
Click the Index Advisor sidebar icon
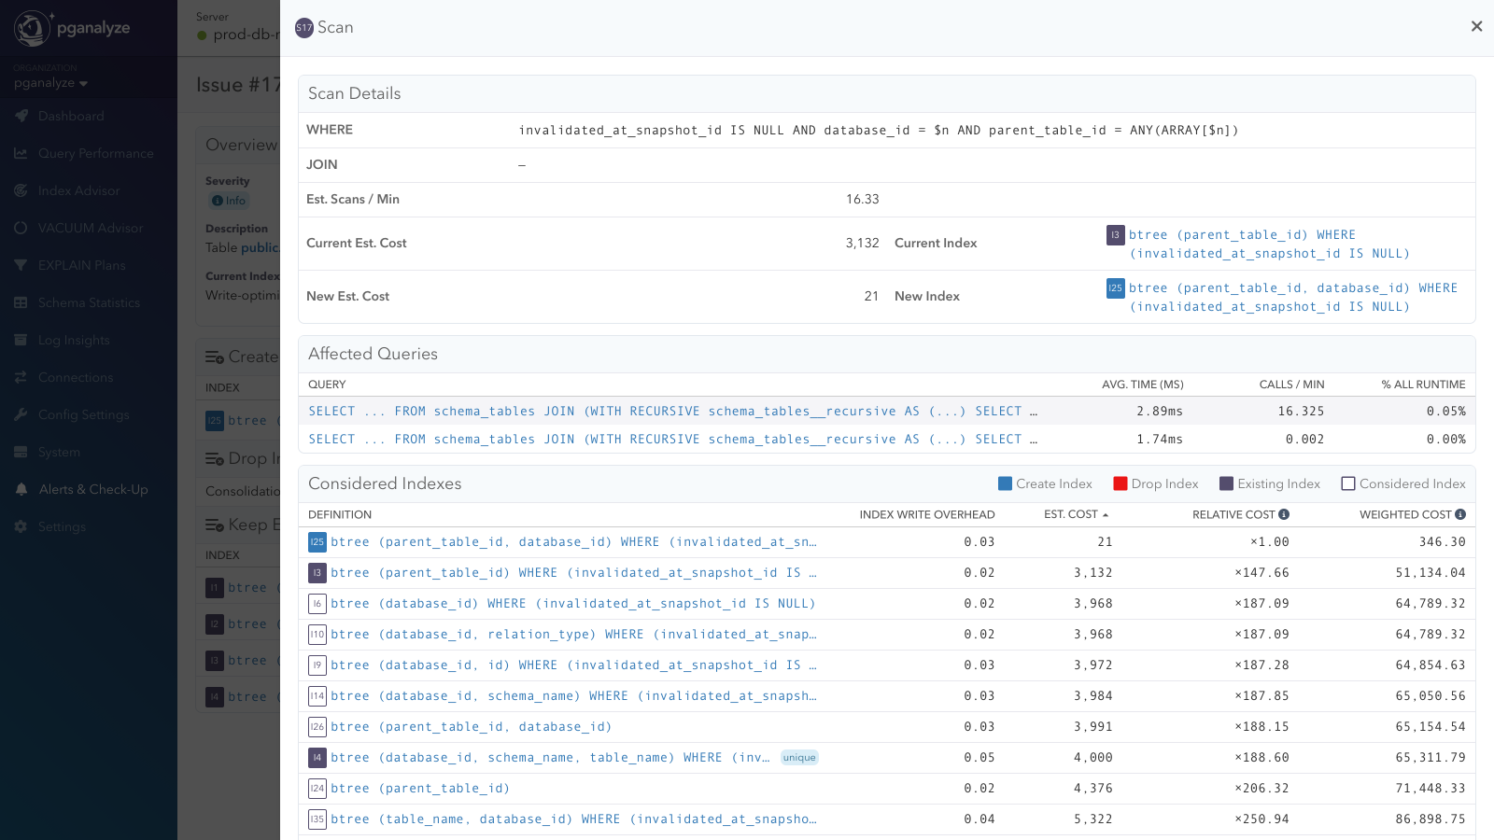(x=21, y=190)
